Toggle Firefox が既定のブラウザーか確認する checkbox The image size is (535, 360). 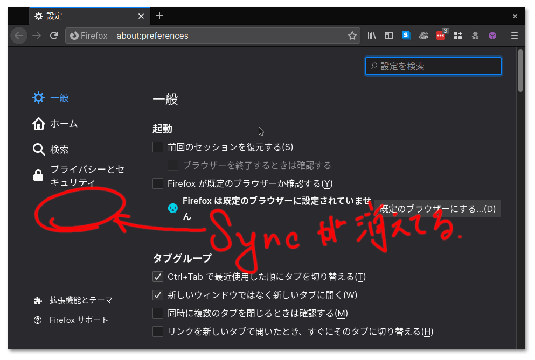(x=158, y=183)
